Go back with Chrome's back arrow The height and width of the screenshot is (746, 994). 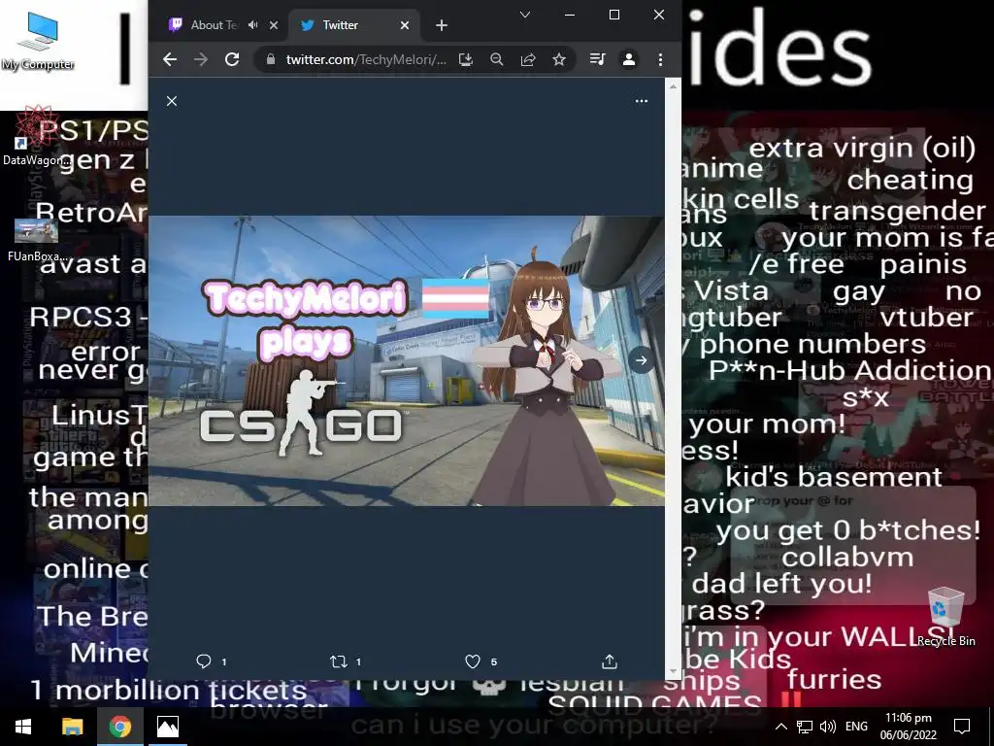click(x=170, y=59)
